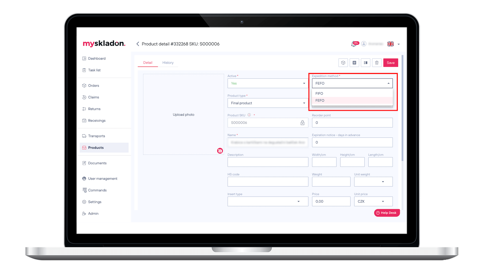
Task: Click the user avatar icon
Action: [364, 44]
